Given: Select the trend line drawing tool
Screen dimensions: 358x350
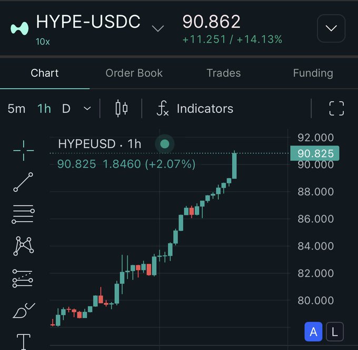Looking at the screenshot, I should pyautogui.click(x=23, y=182).
